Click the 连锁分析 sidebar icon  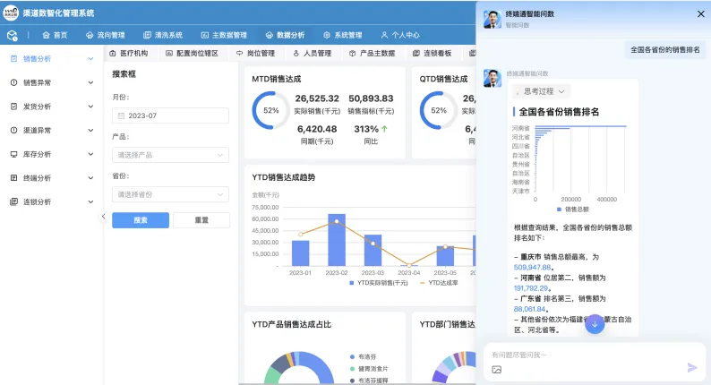(13, 201)
